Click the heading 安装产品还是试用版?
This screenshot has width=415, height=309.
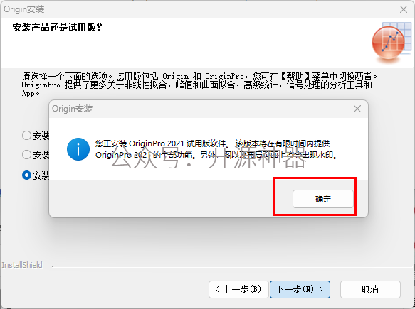57,27
